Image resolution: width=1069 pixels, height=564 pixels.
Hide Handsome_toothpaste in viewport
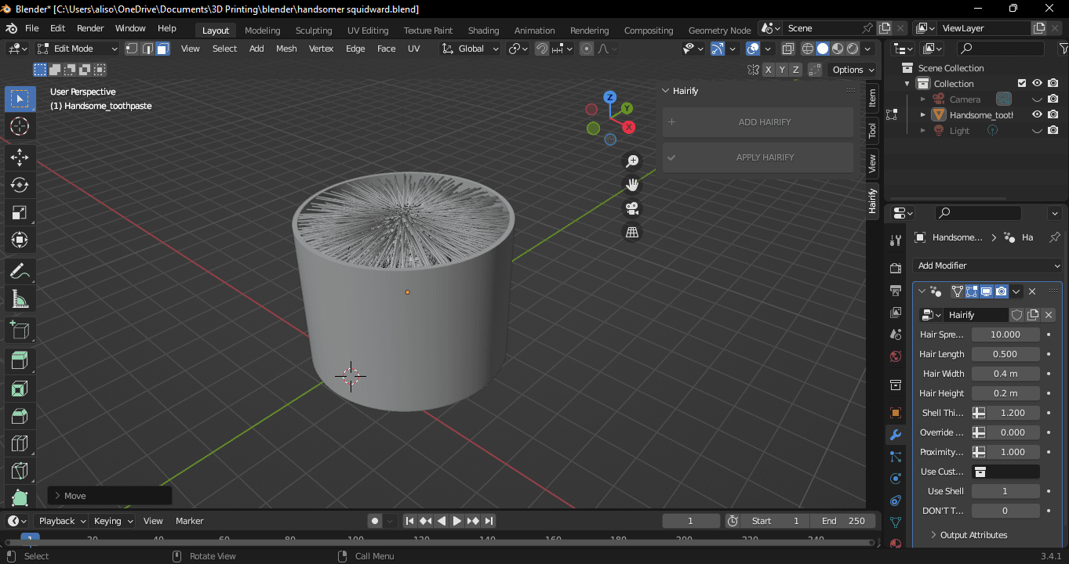[x=1037, y=114]
